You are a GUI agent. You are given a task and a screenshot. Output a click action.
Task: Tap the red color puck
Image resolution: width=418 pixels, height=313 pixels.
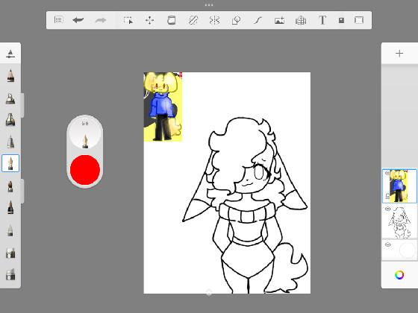click(x=85, y=170)
